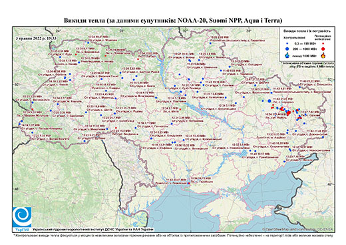Click the date stamp 3 травня 2022
The height and width of the screenshot is (245, 346).
36,38
